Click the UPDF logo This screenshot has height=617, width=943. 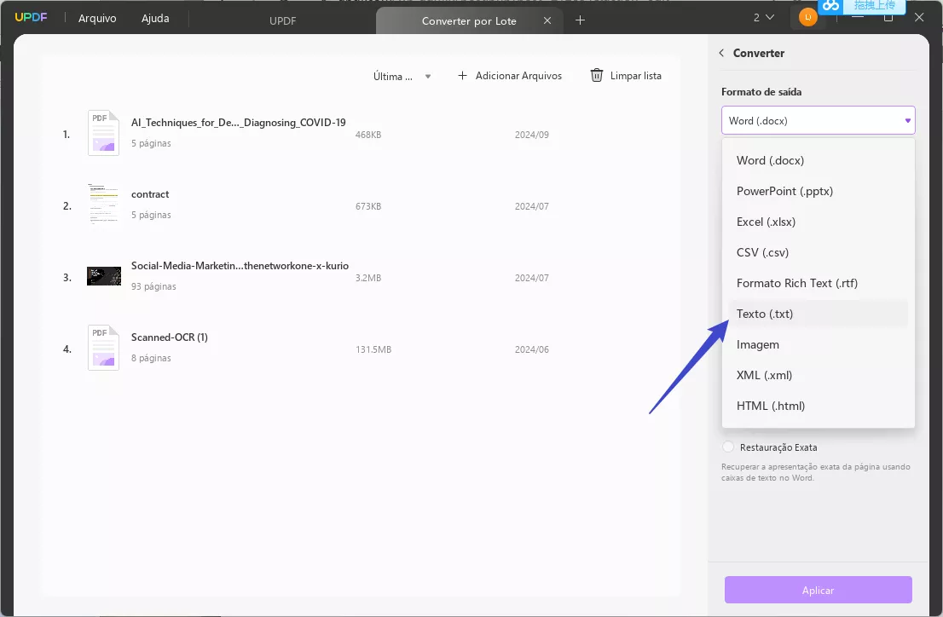[31, 16]
